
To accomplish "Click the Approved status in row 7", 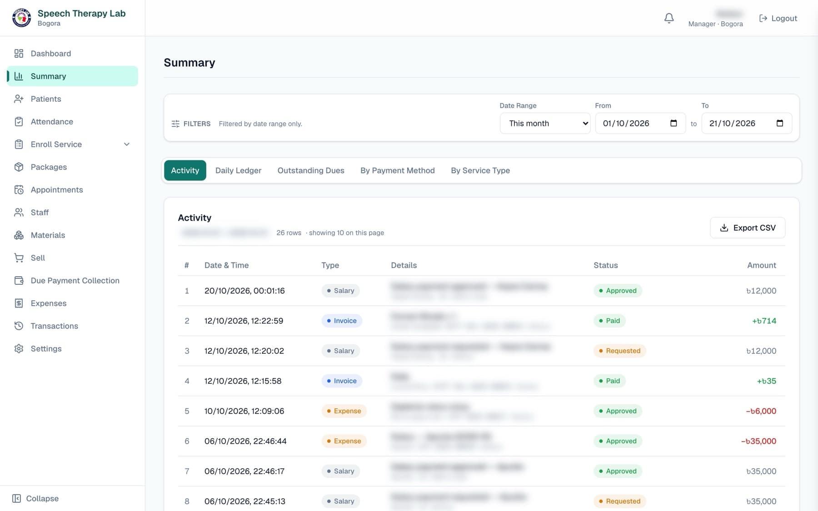I will pyautogui.click(x=618, y=471).
